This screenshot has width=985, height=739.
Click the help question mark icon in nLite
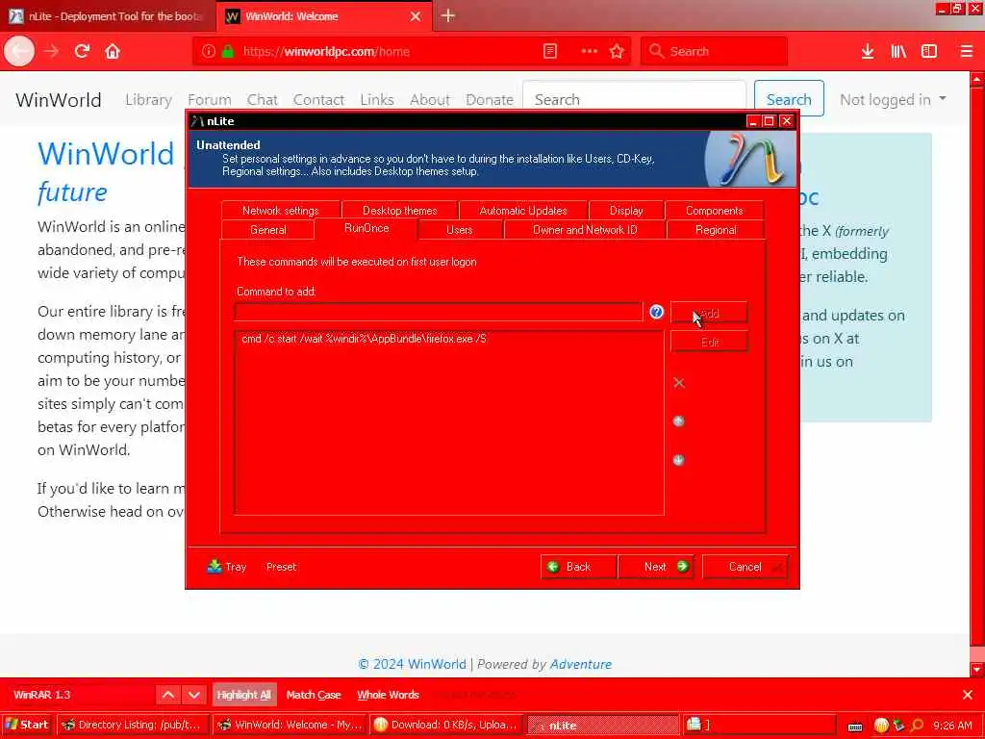click(x=656, y=312)
